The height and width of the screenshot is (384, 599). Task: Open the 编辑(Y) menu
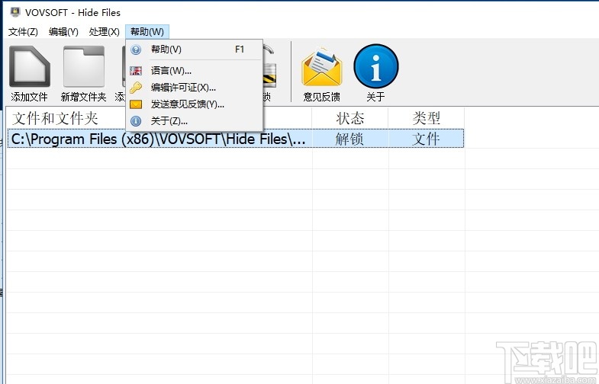(63, 32)
